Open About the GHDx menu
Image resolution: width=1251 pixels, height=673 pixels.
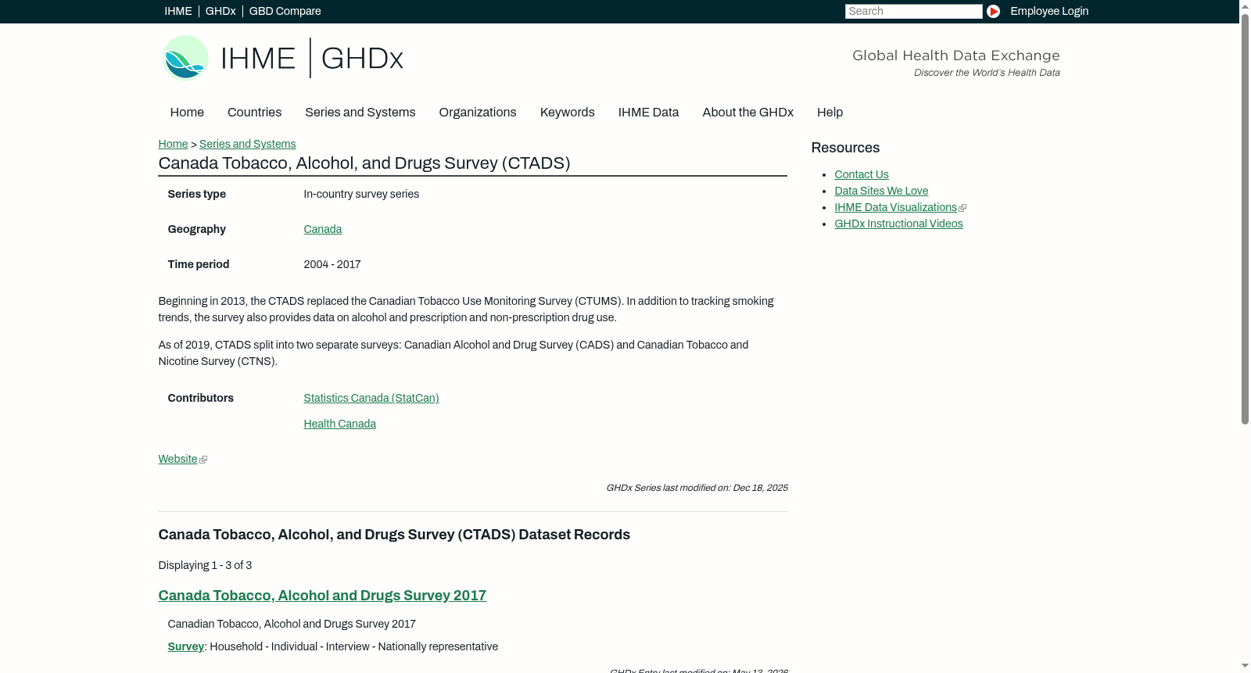[747, 113]
